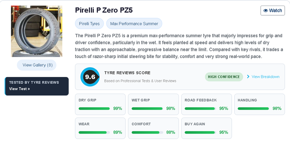Click the Pirelli tyre product thumbnail
Screen dimensions: 290x144
36,31
